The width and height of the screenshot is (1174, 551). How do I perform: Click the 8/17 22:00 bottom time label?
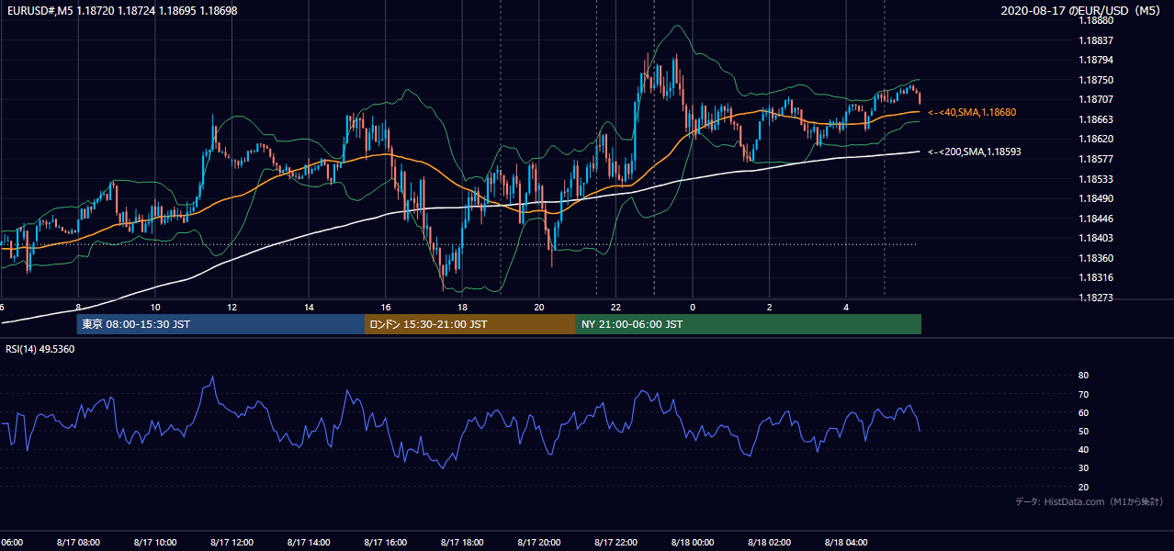[615, 542]
